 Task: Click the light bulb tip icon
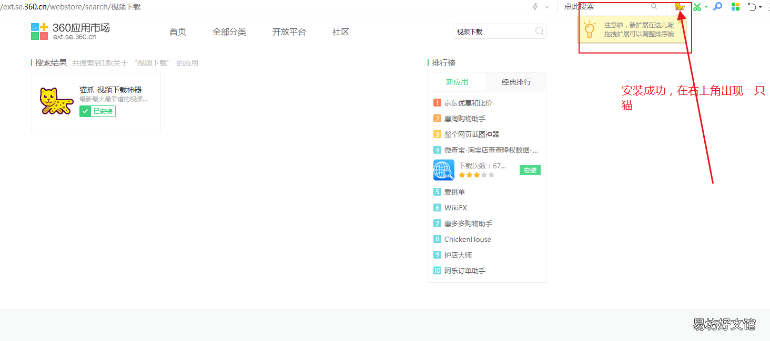point(590,30)
